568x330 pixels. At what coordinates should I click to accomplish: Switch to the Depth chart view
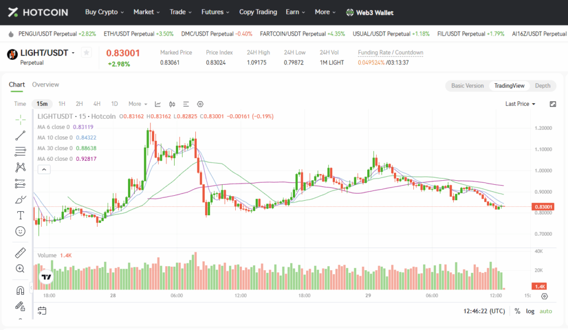point(542,86)
